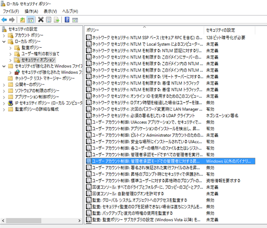Viewport: 267px width, 228px height.
Task: Click the 監査ポリシーの詳細な構成 folder icon
Action: coord(11,109)
